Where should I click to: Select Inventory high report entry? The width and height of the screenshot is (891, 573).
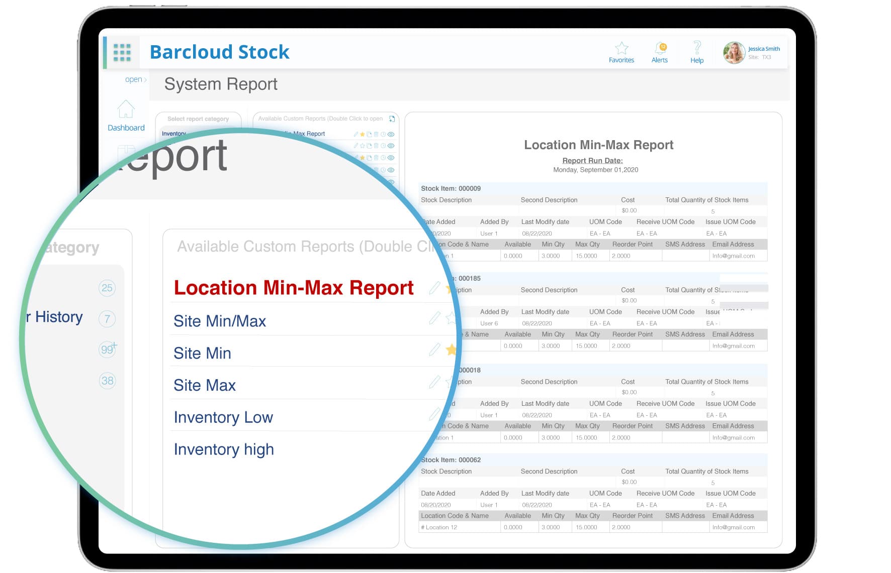point(224,449)
